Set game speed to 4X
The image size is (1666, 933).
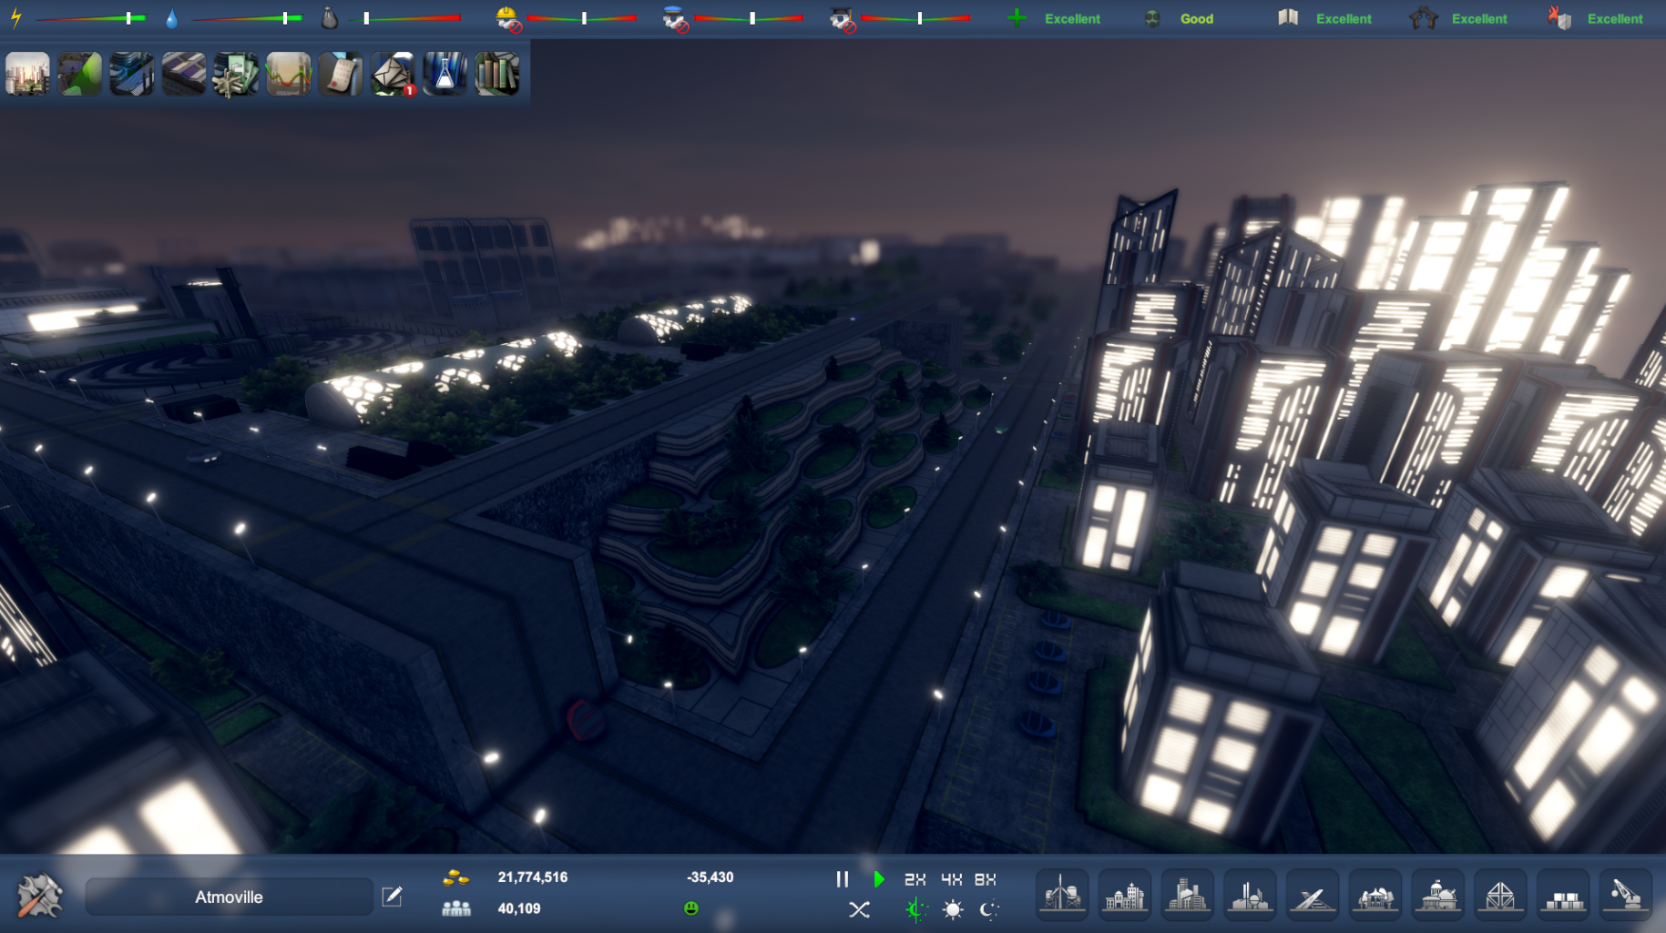pyautogui.click(x=951, y=879)
